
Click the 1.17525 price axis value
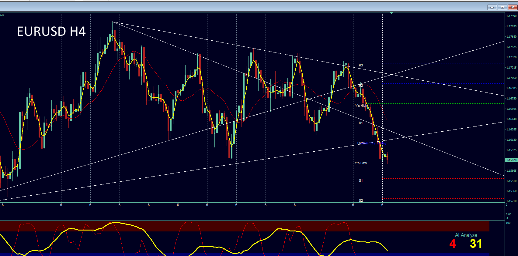point(512,47)
